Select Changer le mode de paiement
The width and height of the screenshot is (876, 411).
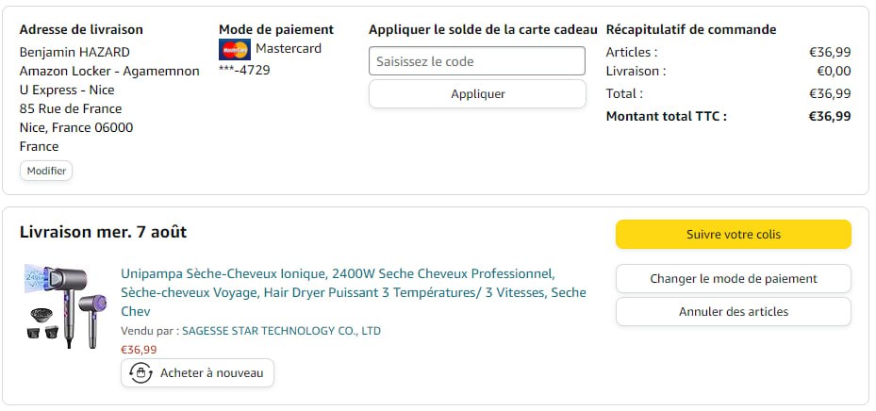point(733,279)
